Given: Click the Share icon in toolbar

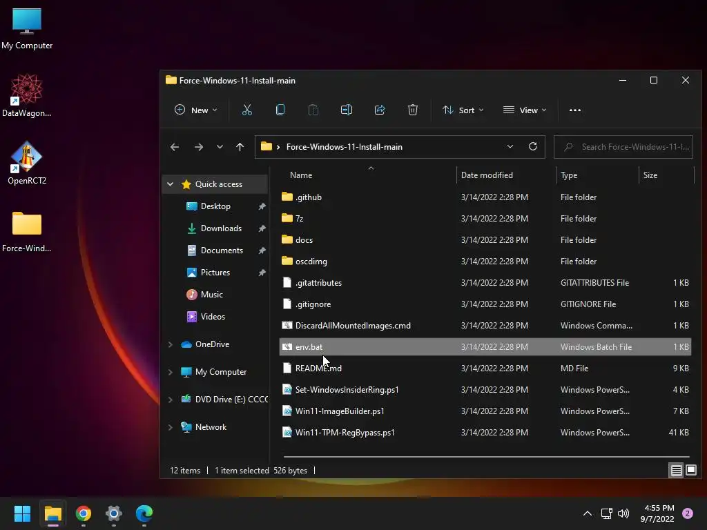Looking at the screenshot, I should pos(380,110).
